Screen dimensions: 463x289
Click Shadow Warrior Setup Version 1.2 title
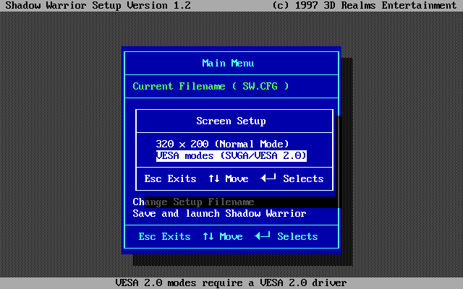(98, 5)
